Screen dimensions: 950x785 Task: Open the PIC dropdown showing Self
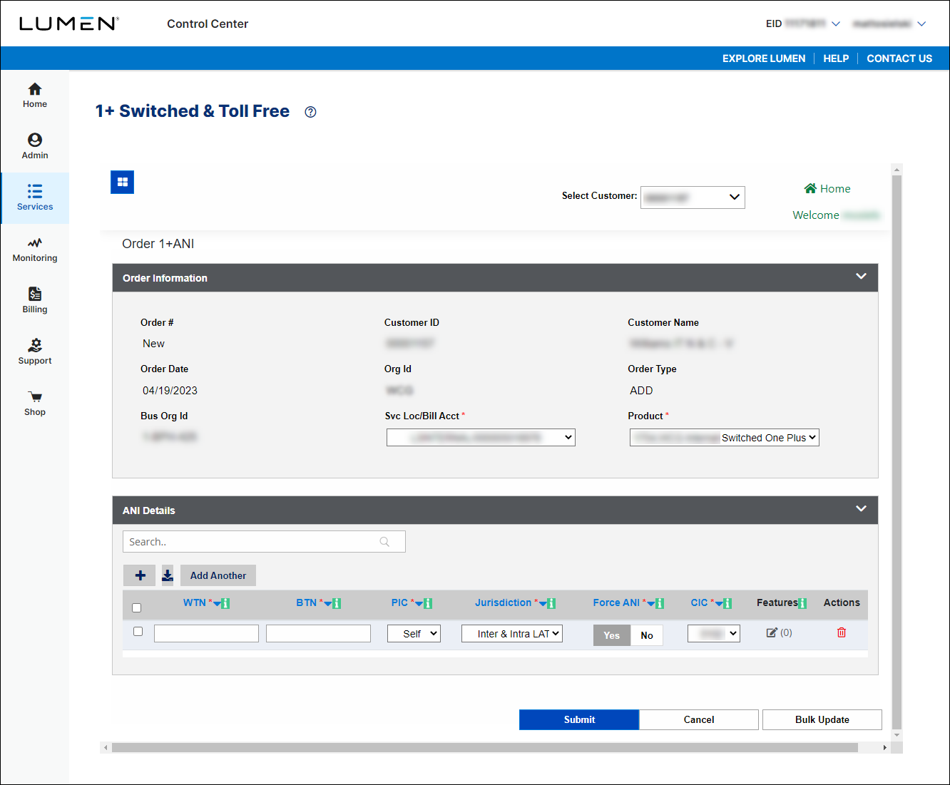pyautogui.click(x=414, y=632)
